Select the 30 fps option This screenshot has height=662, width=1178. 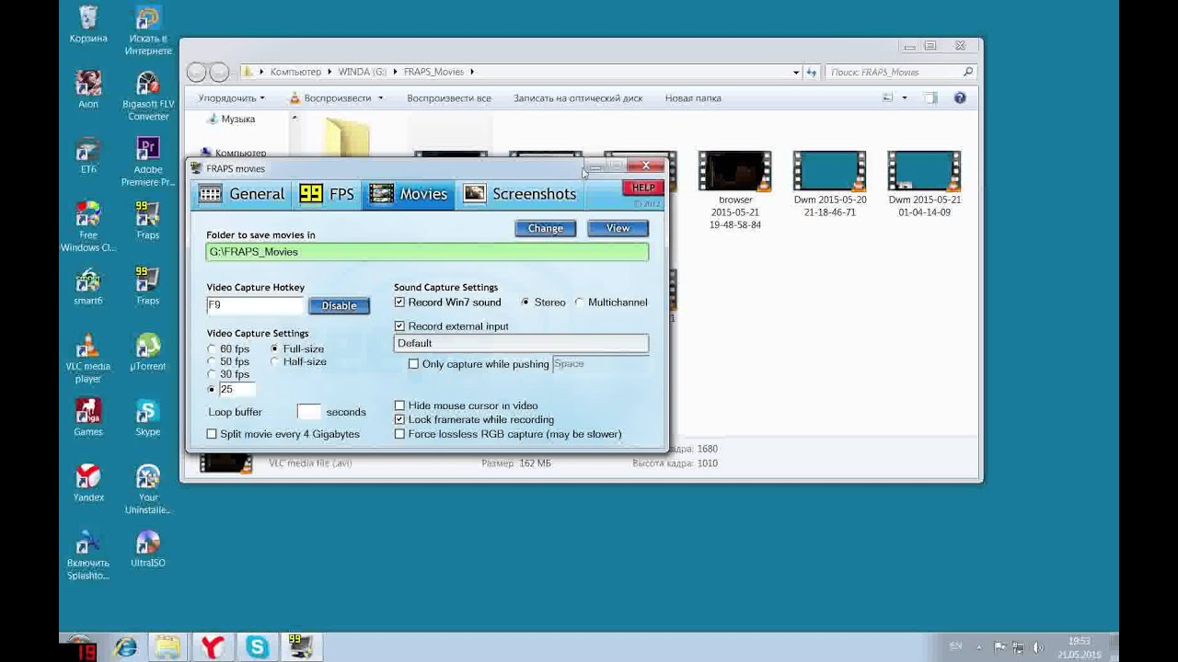(212, 375)
